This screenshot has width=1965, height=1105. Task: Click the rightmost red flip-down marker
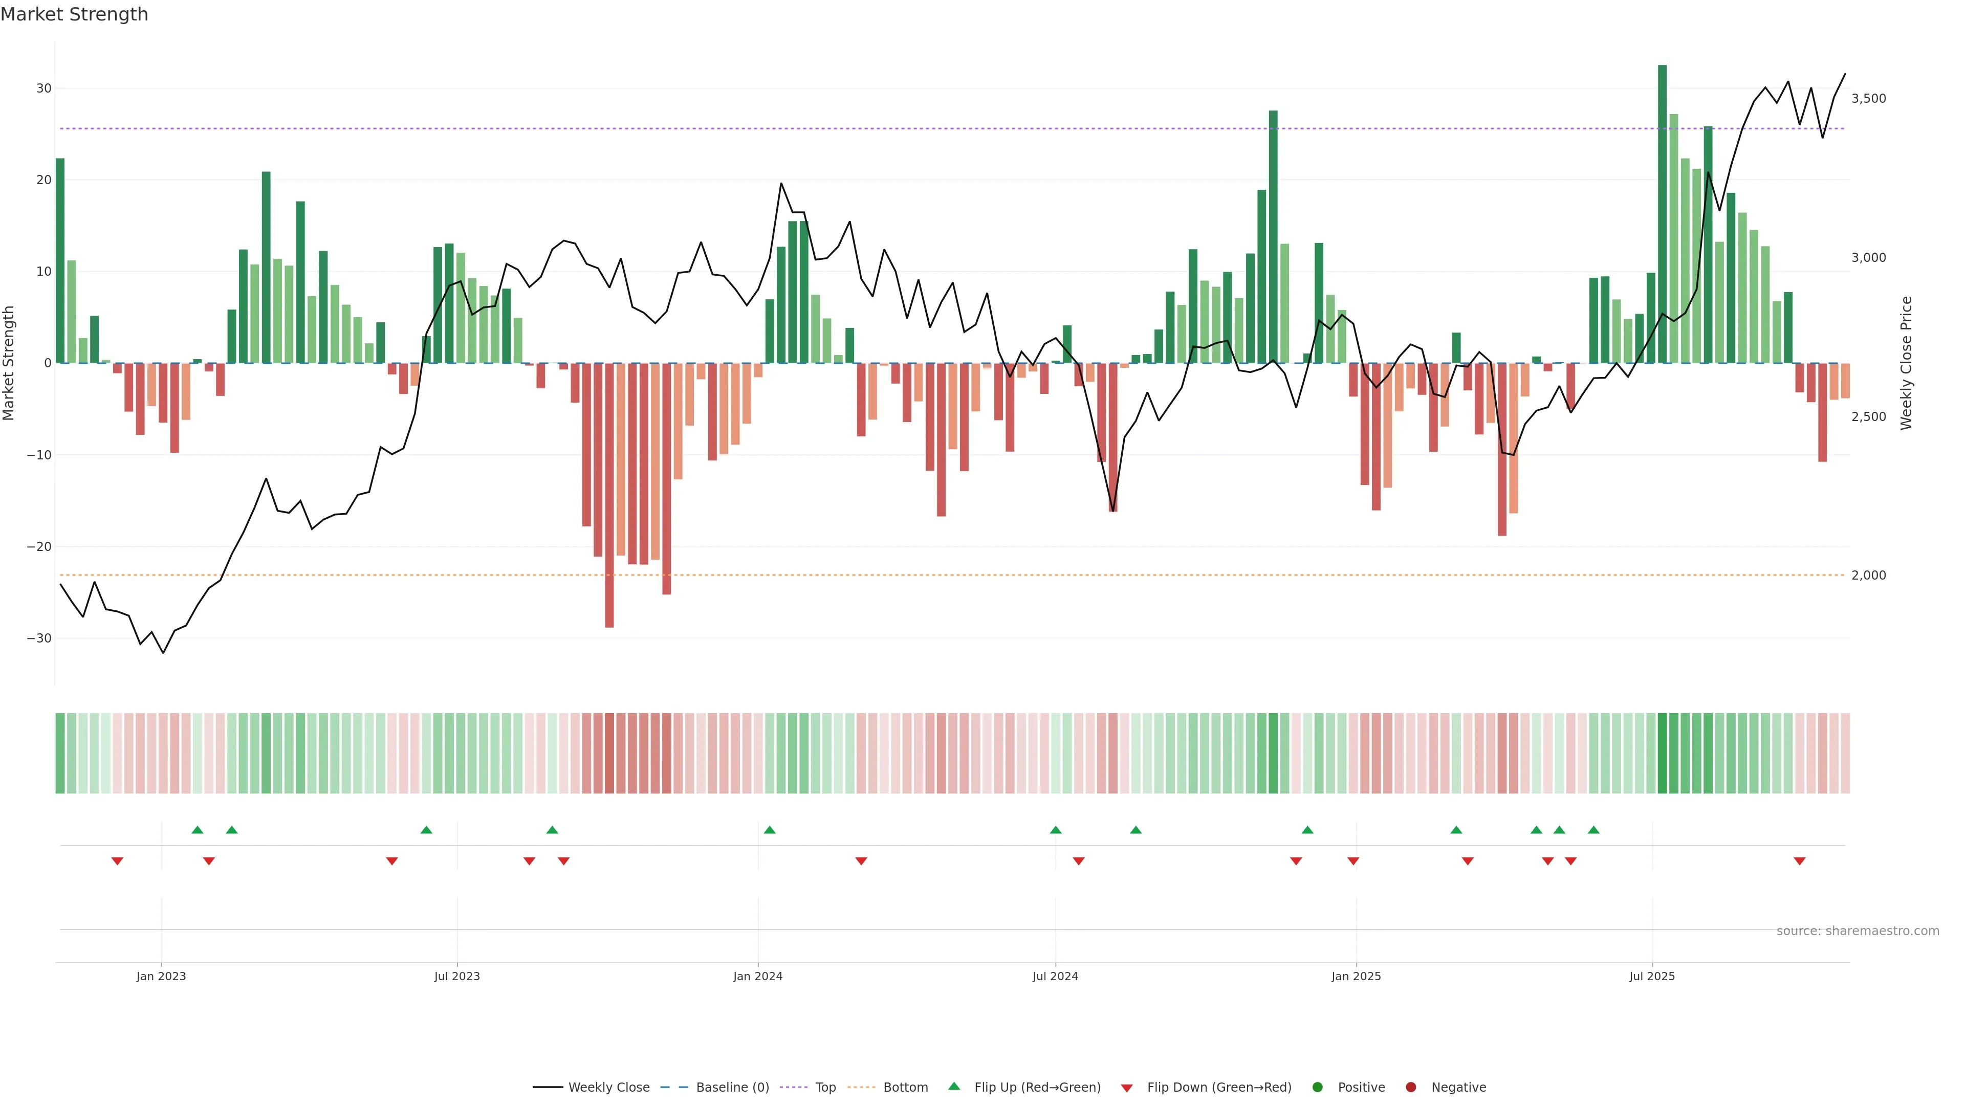[x=1800, y=861]
